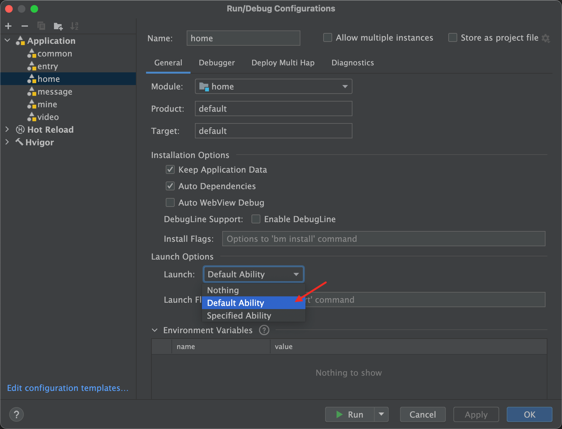Switch to the Debugger tab
This screenshot has width=562, height=429.
(x=217, y=63)
